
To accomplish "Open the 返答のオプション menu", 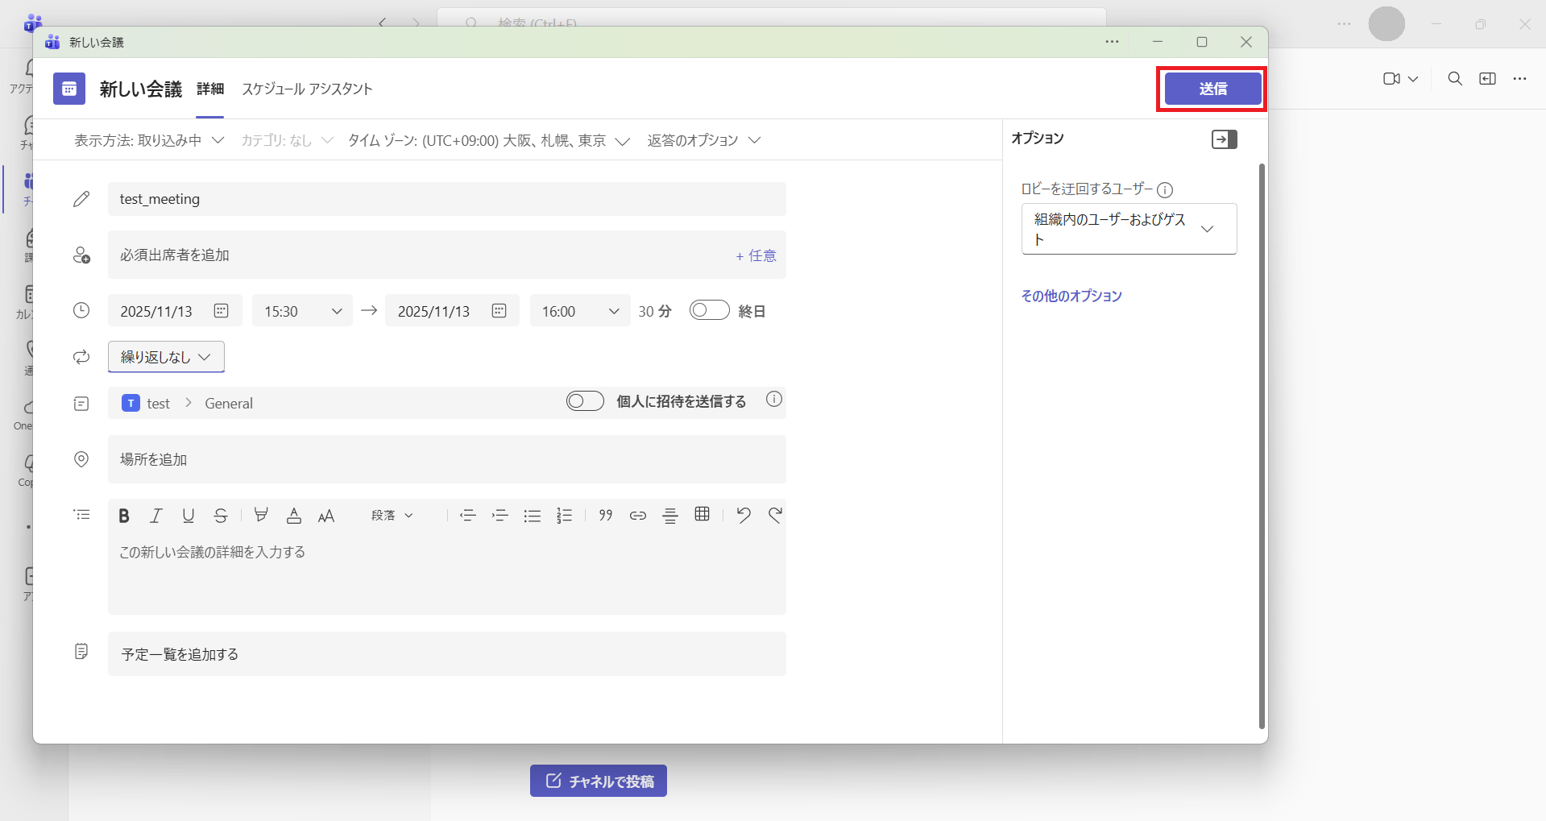I will tap(703, 140).
